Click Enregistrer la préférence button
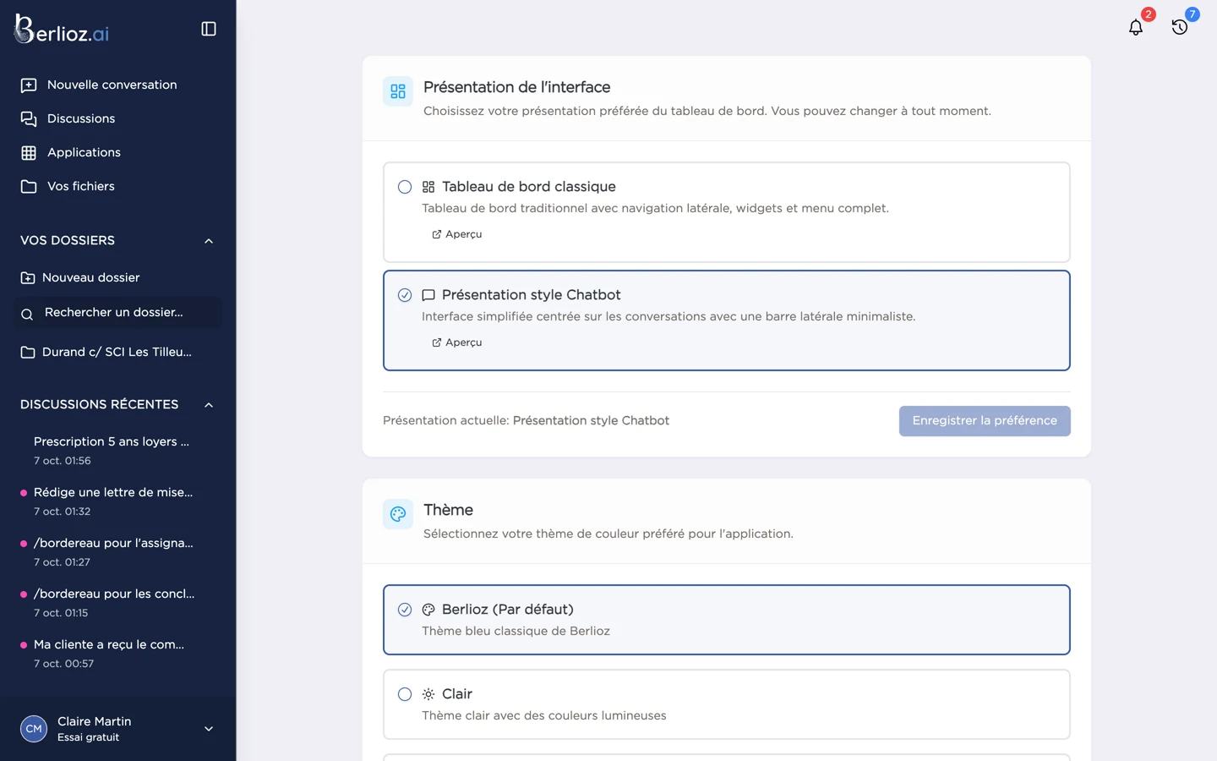 tap(985, 421)
